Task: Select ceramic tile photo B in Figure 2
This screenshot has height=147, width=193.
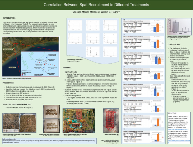Action: pyautogui.click(x=28, y=123)
